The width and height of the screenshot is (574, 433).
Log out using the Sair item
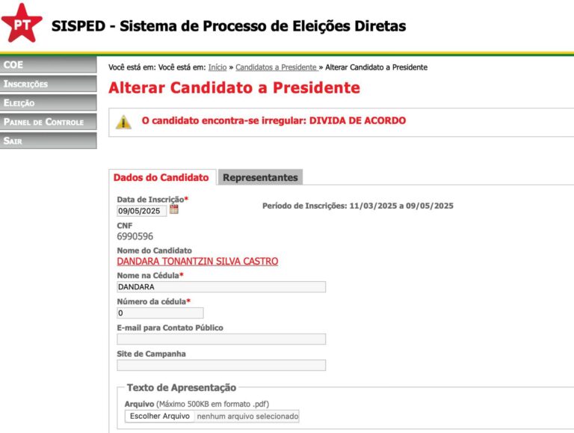click(48, 141)
